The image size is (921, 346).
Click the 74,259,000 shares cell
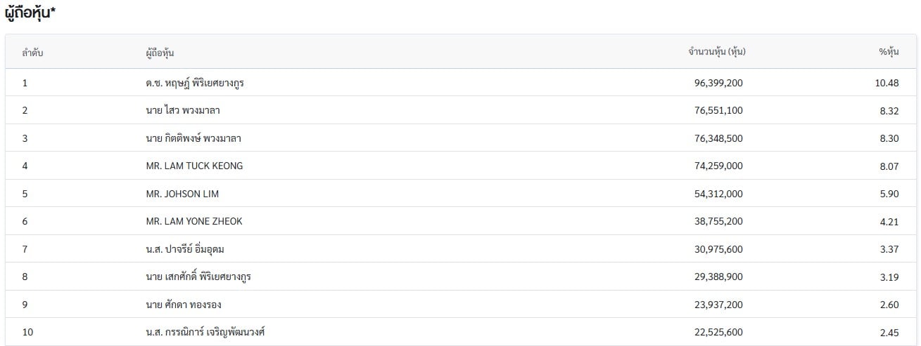[718, 166]
